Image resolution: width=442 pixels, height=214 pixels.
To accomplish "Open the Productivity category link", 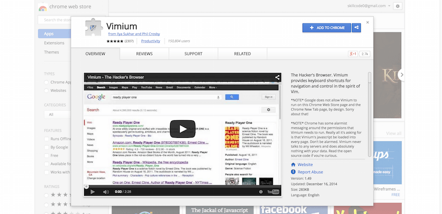I will [150, 41].
